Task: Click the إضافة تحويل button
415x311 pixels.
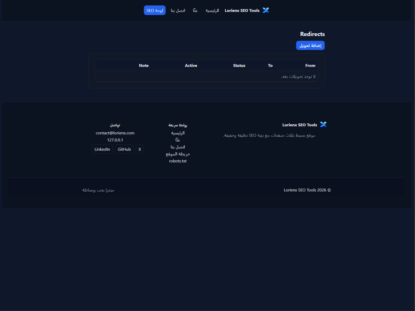Action: pyautogui.click(x=310, y=45)
